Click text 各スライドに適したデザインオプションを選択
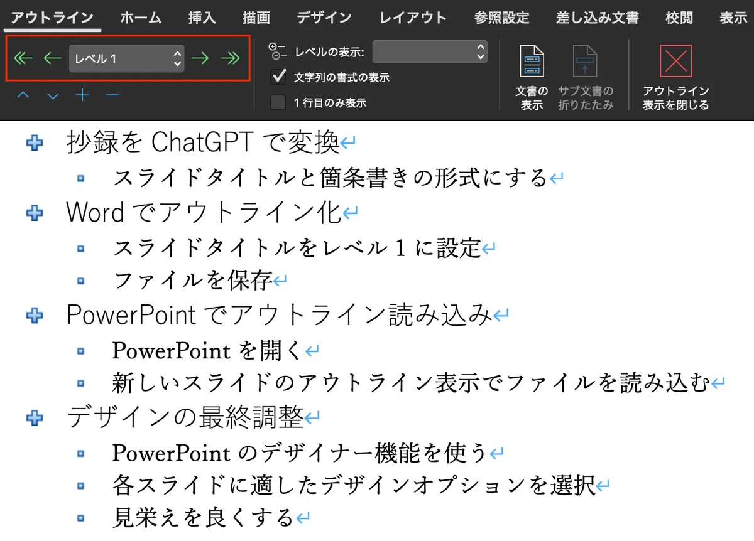Screen dimensions: 754x541 (354, 485)
